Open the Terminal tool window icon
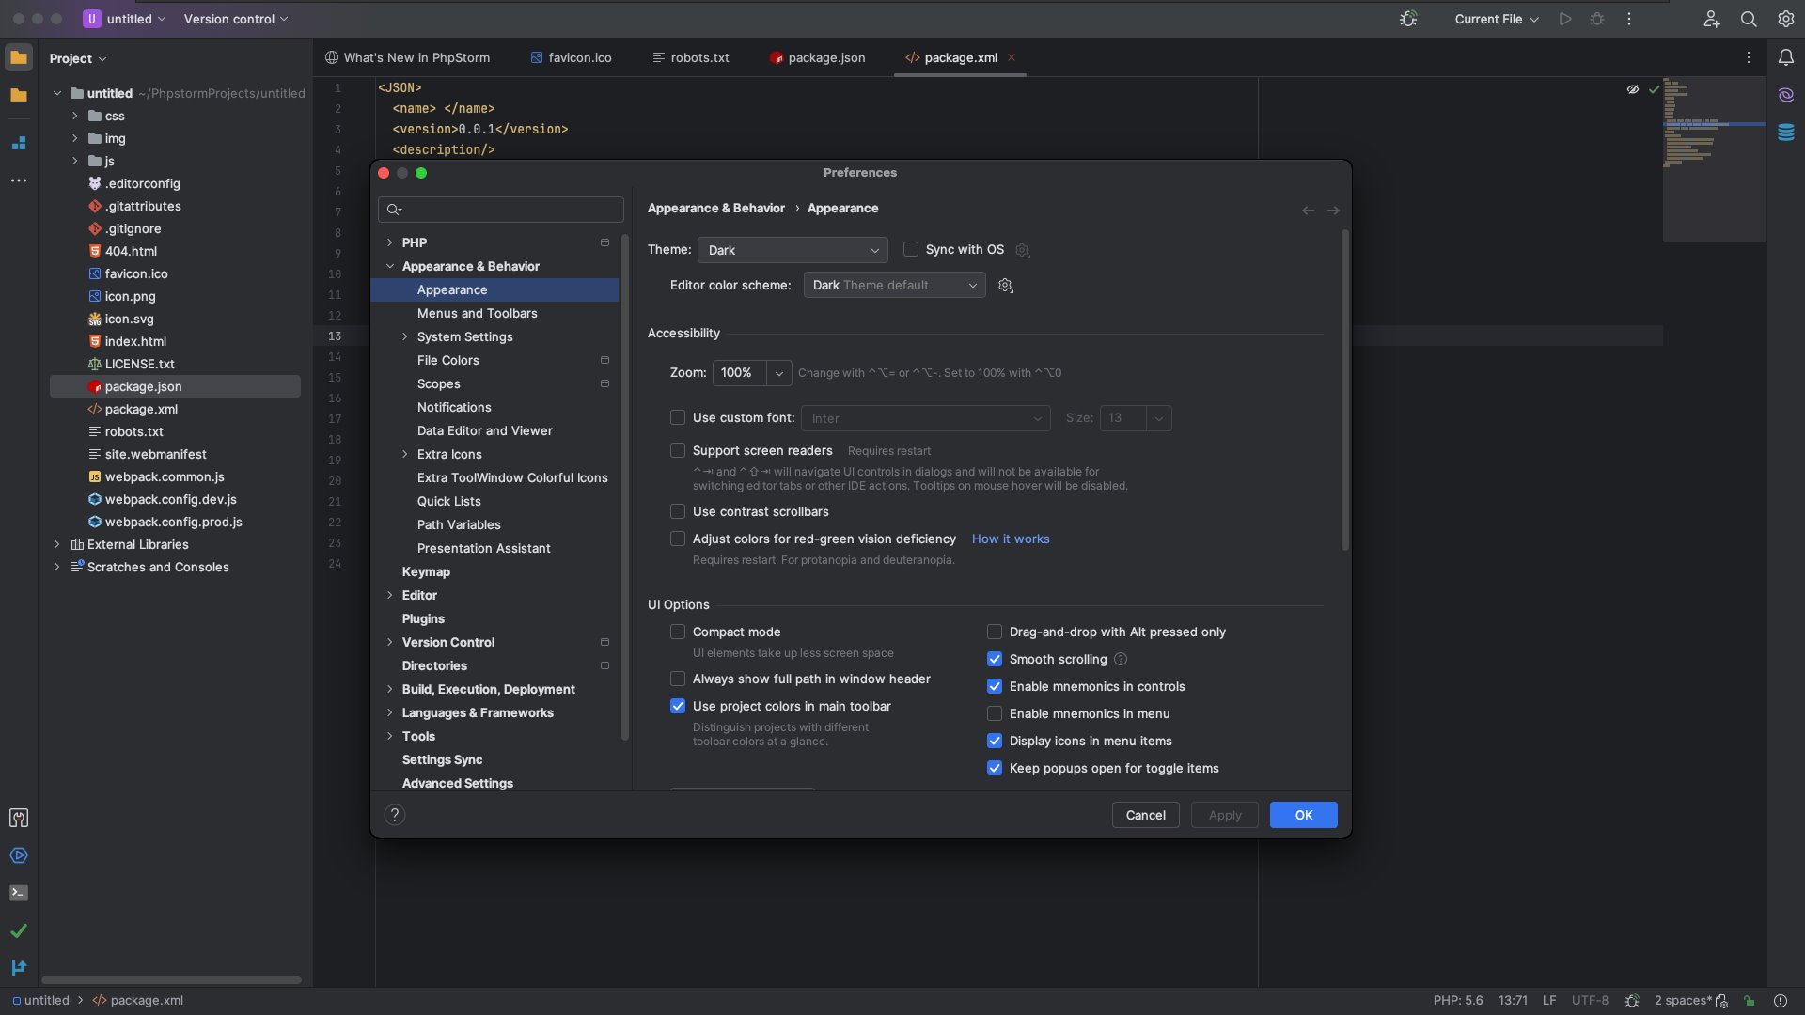This screenshot has width=1805, height=1015. [19, 893]
